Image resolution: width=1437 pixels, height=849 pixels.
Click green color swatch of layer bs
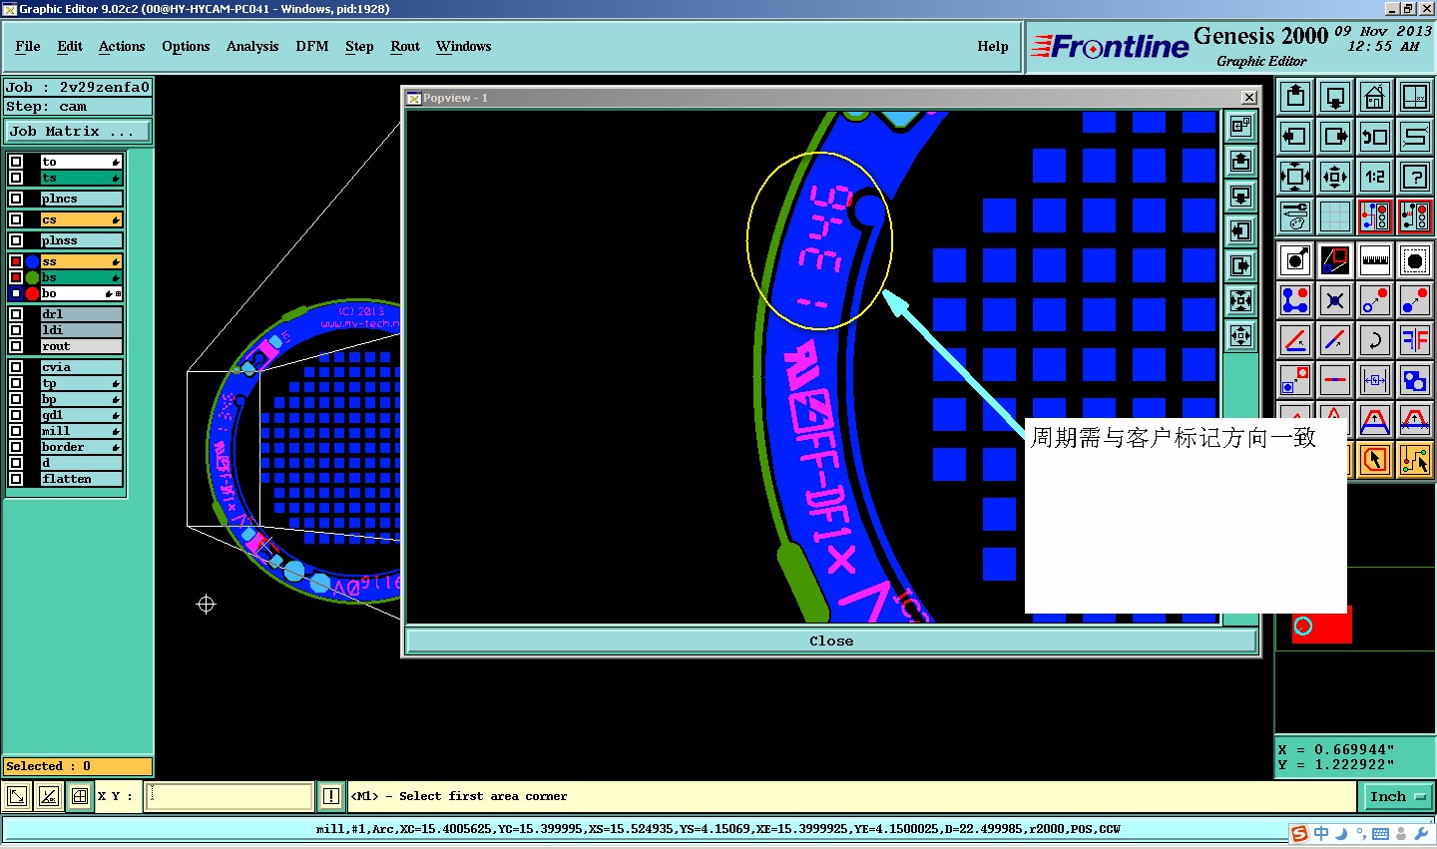click(32, 277)
